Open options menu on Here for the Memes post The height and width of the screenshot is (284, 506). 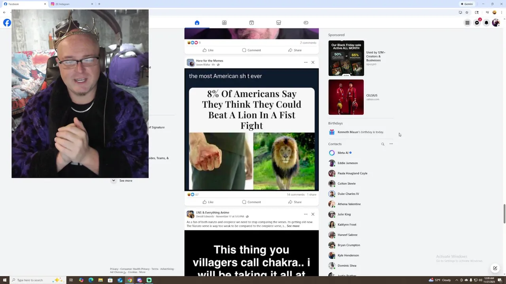[306, 62]
